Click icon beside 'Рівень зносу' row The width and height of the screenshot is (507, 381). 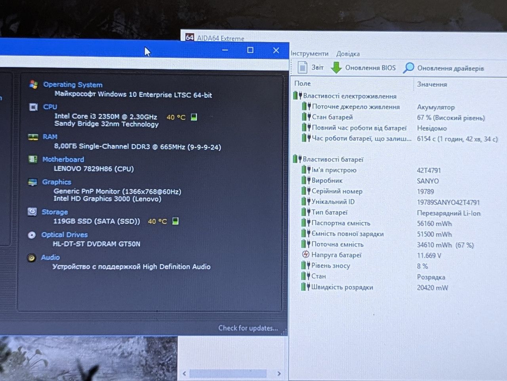coord(305,265)
